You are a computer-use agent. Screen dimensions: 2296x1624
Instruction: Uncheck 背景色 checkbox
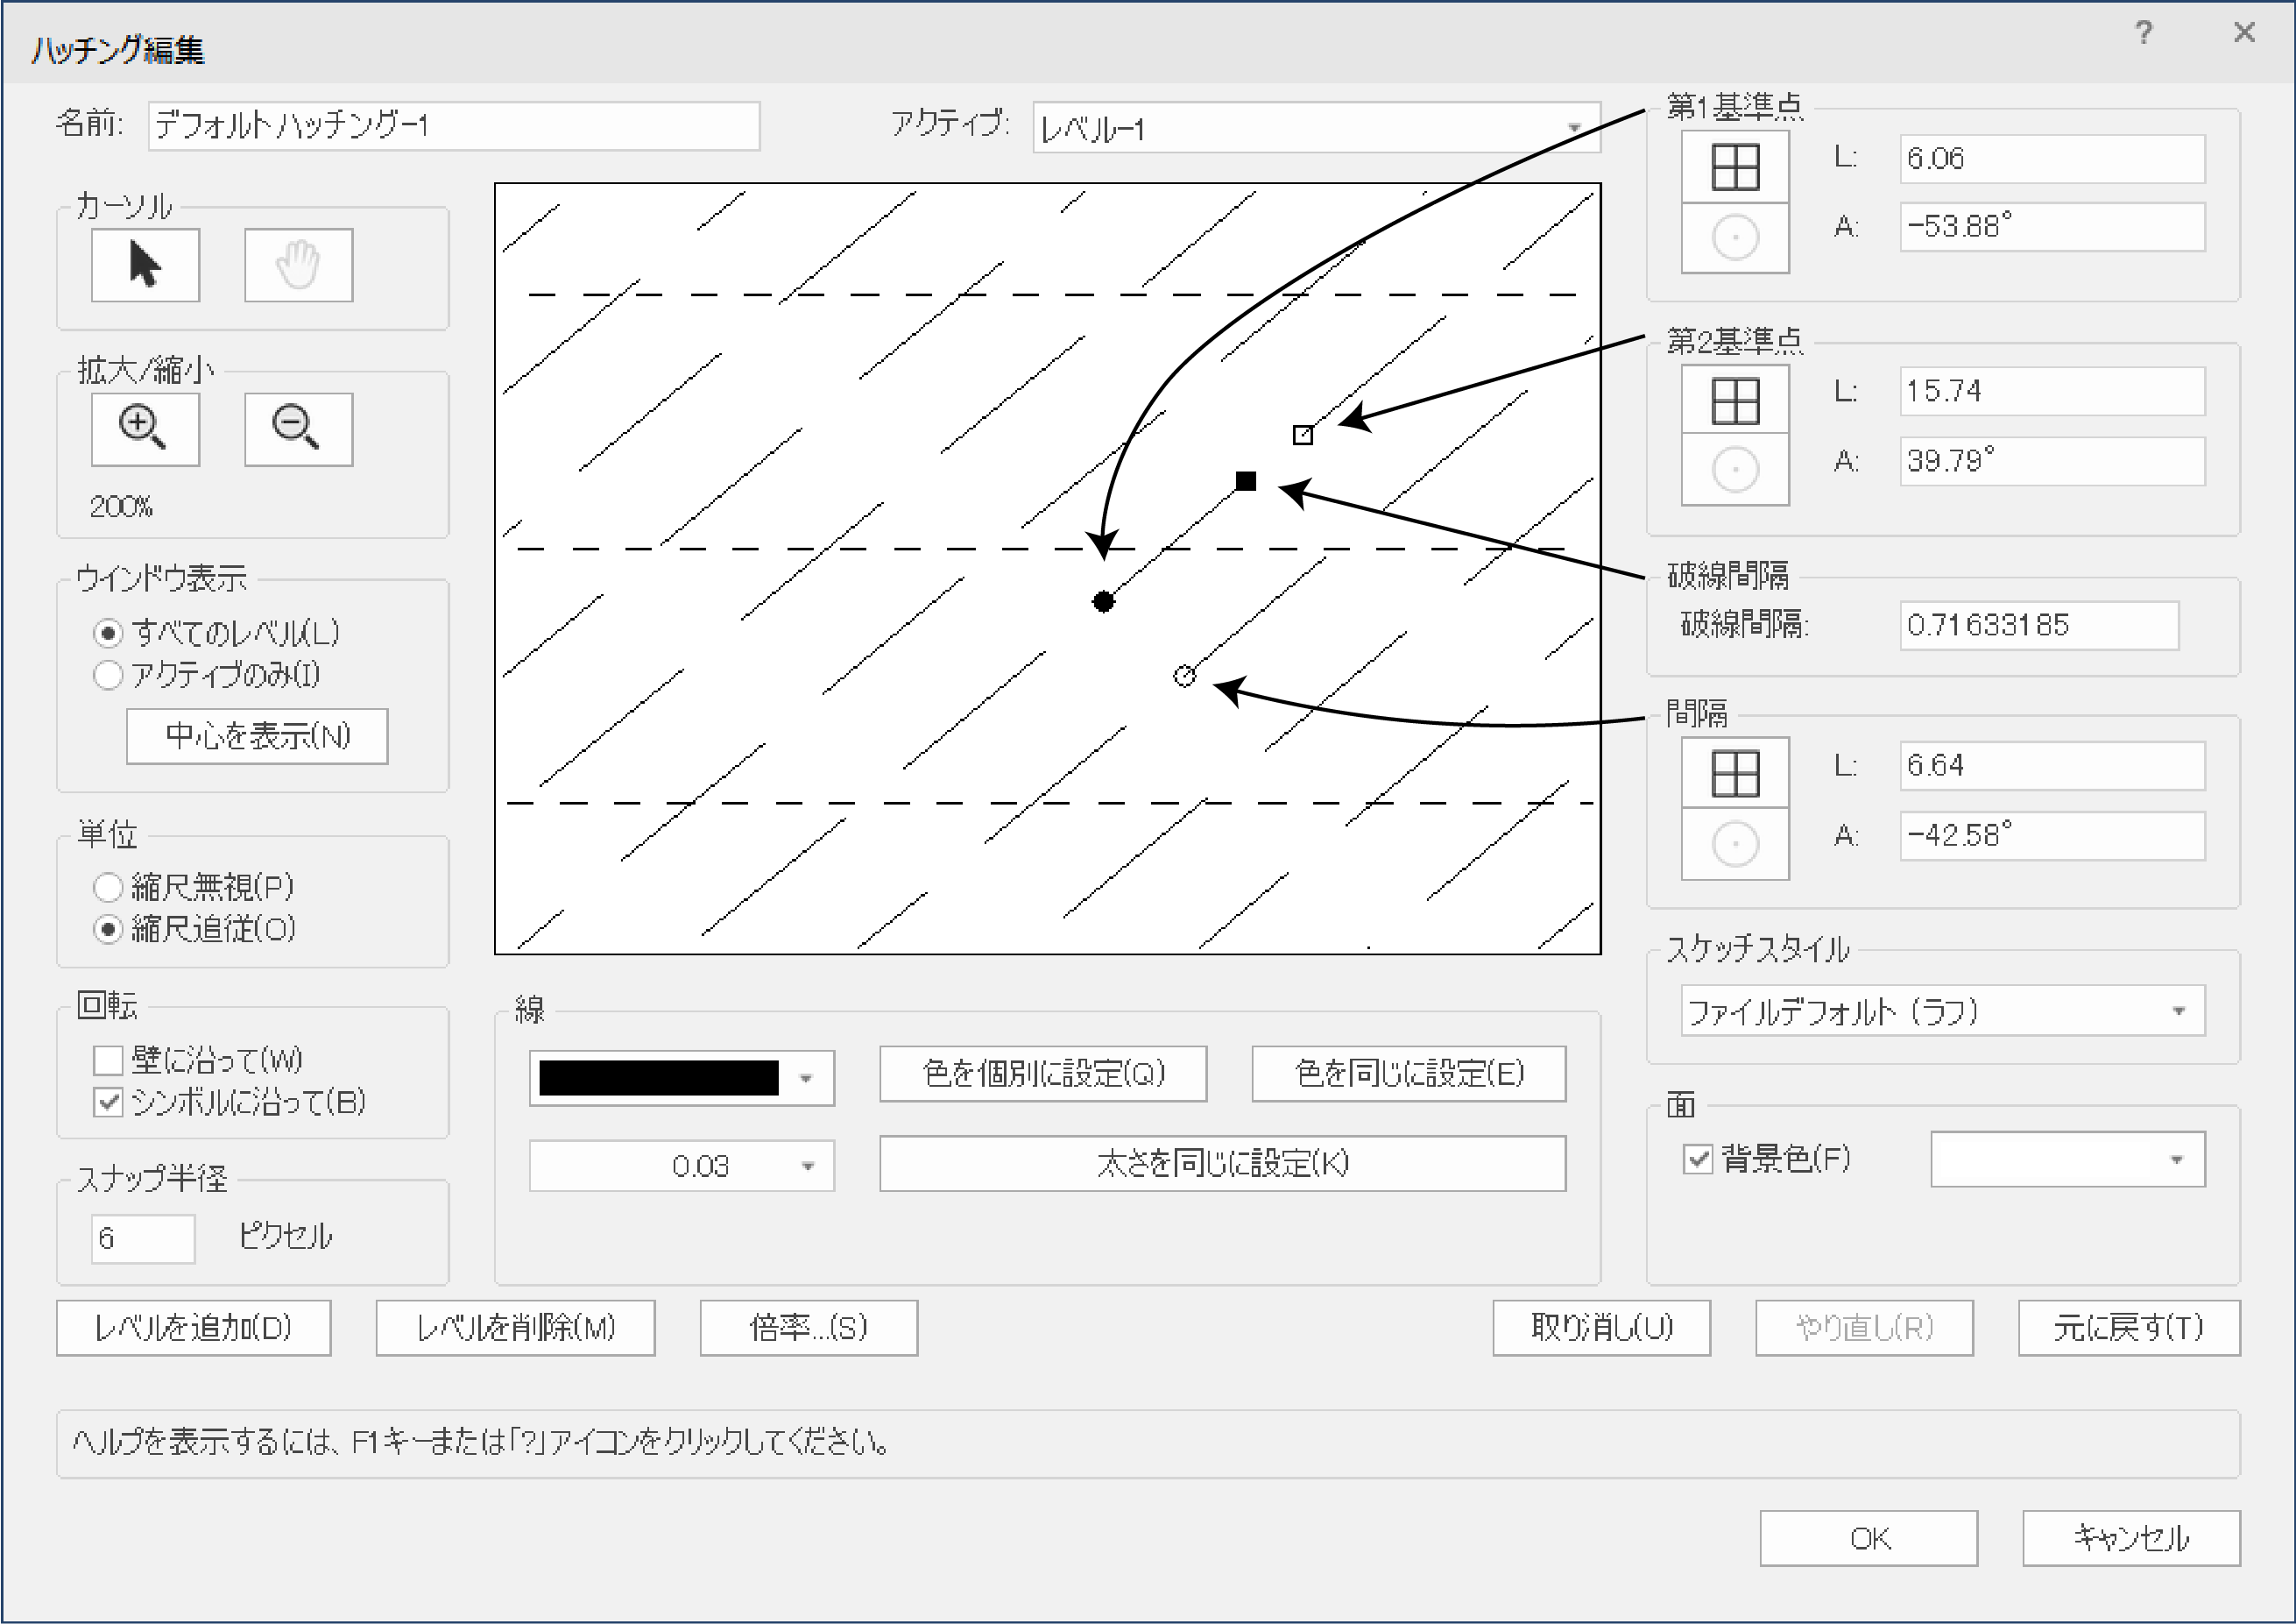click(x=1698, y=1159)
